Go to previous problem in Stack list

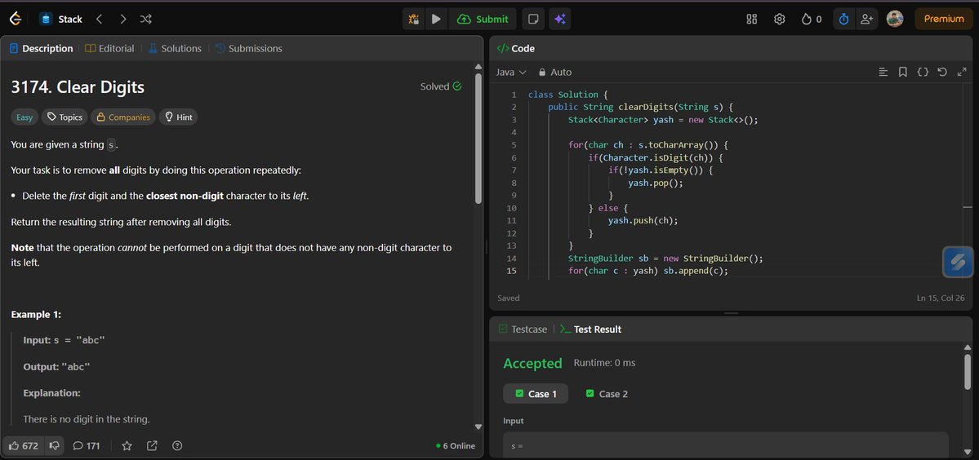click(100, 20)
